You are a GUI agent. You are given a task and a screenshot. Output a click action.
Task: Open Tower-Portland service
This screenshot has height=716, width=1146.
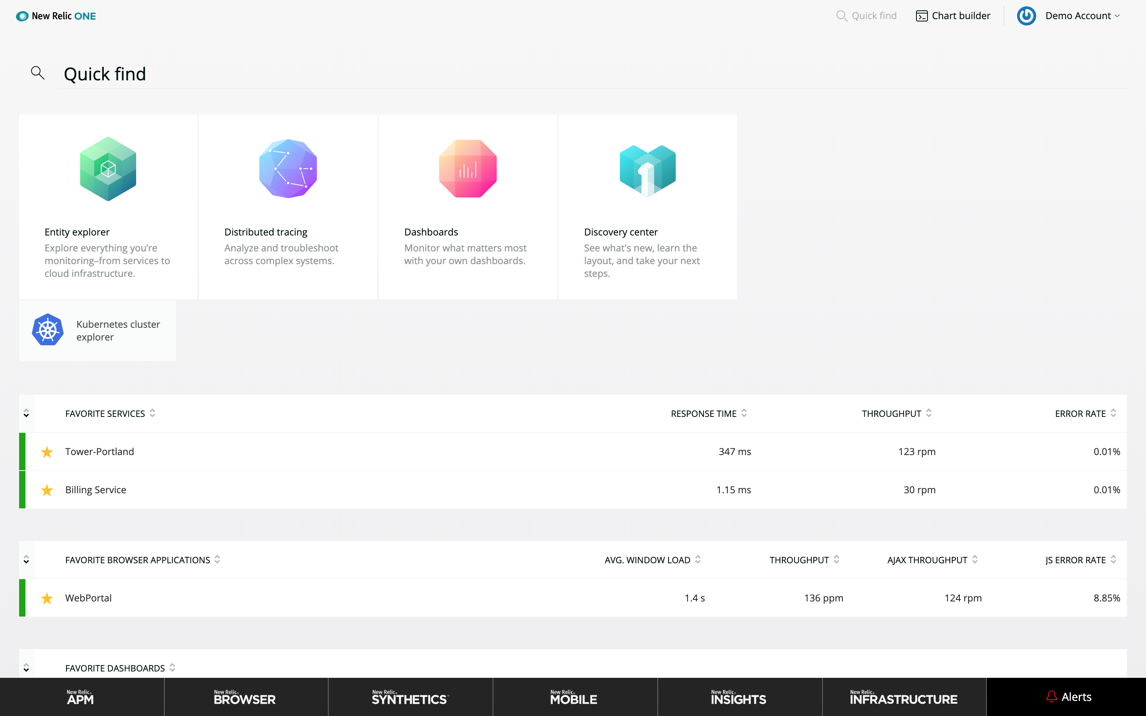click(x=99, y=452)
